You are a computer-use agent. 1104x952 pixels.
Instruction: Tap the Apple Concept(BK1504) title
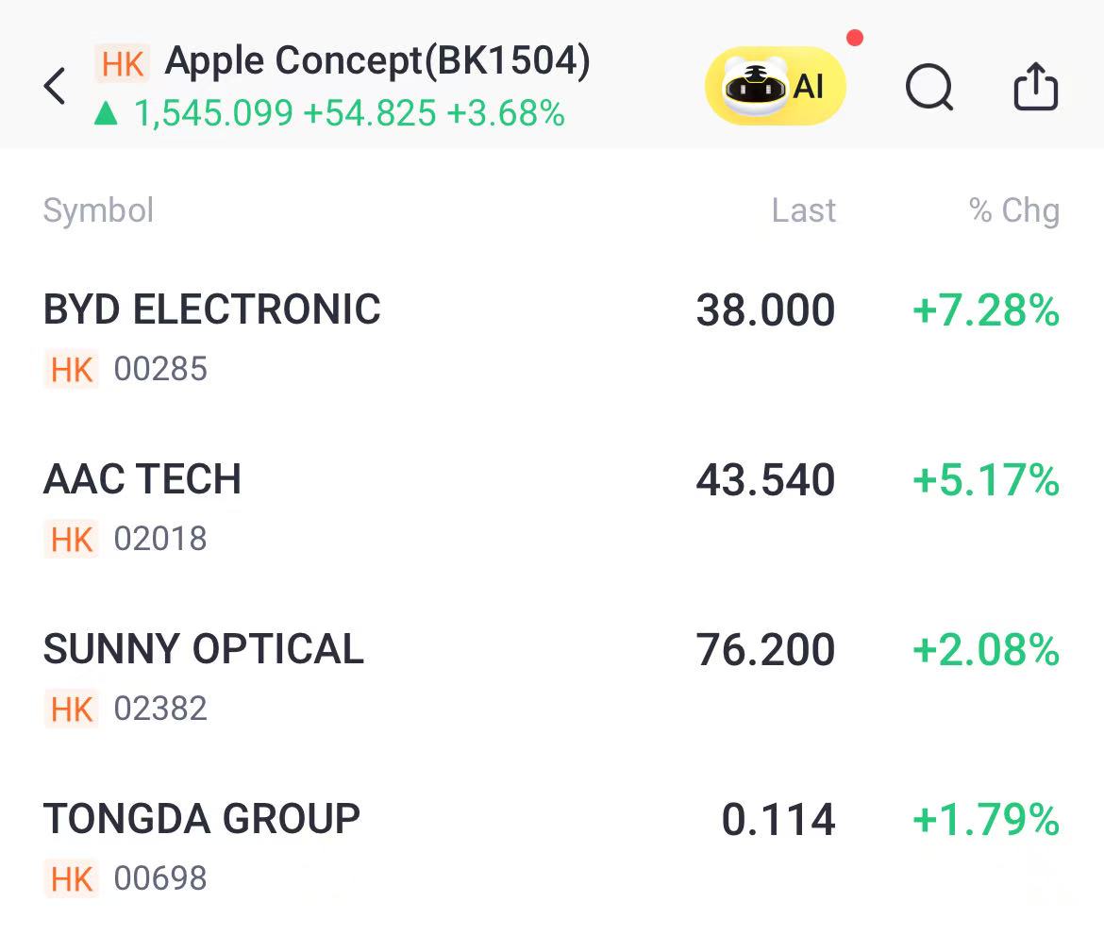(x=377, y=61)
